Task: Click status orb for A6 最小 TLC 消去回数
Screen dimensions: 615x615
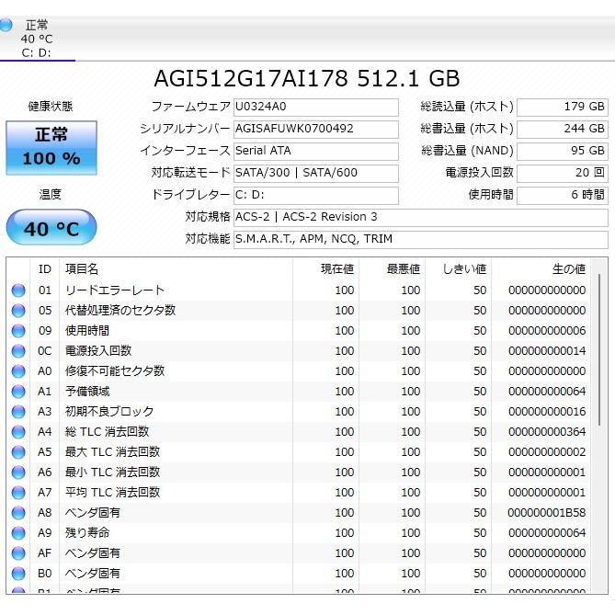Action: tap(18, 473)
